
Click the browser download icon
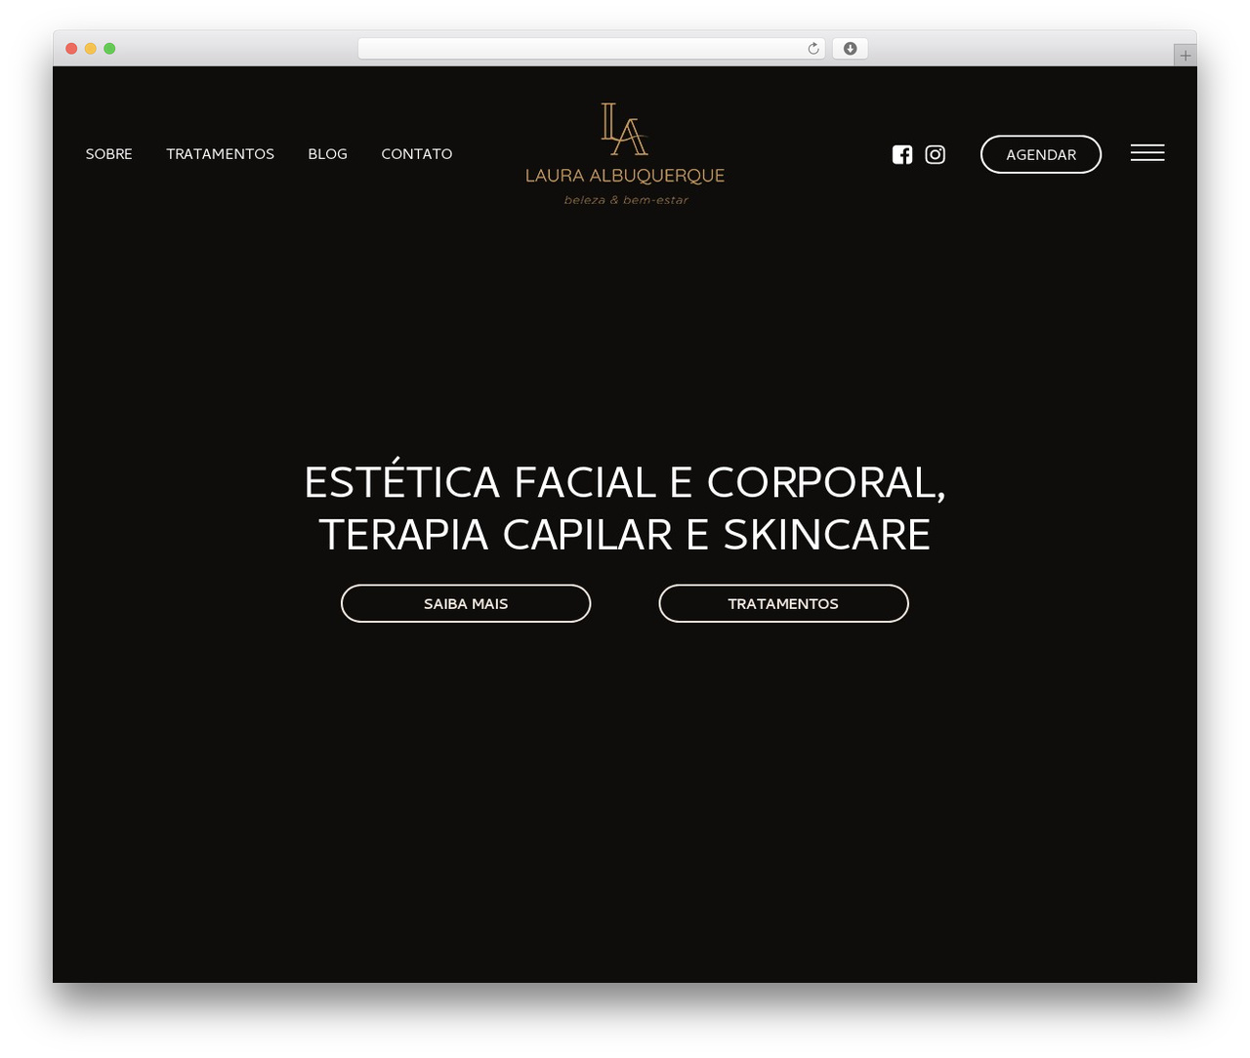tap(851, 49)
